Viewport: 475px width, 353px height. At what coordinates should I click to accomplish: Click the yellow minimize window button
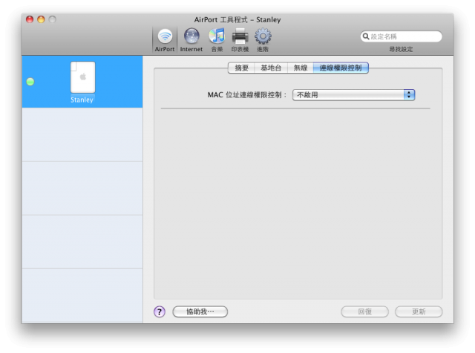41,19
